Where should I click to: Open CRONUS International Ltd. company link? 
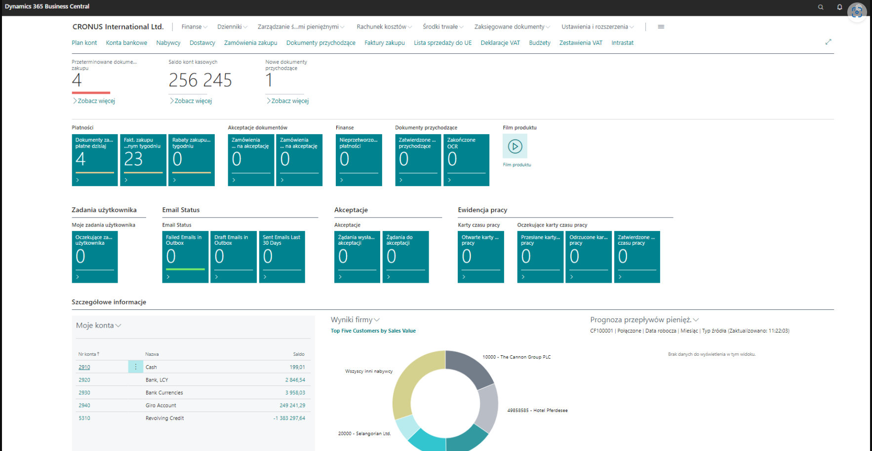(118, 27)
